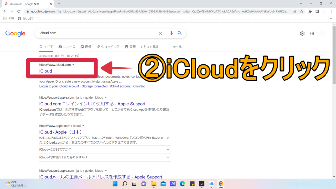Open the tab search chevron in title bar
Screen dimensions: 336x189
pos(301,3)
